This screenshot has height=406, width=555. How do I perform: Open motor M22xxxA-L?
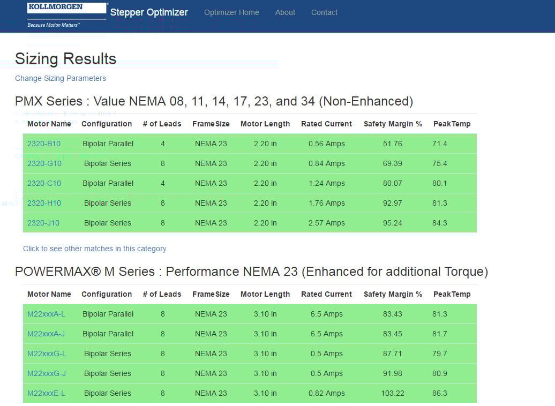click(46, 314)
